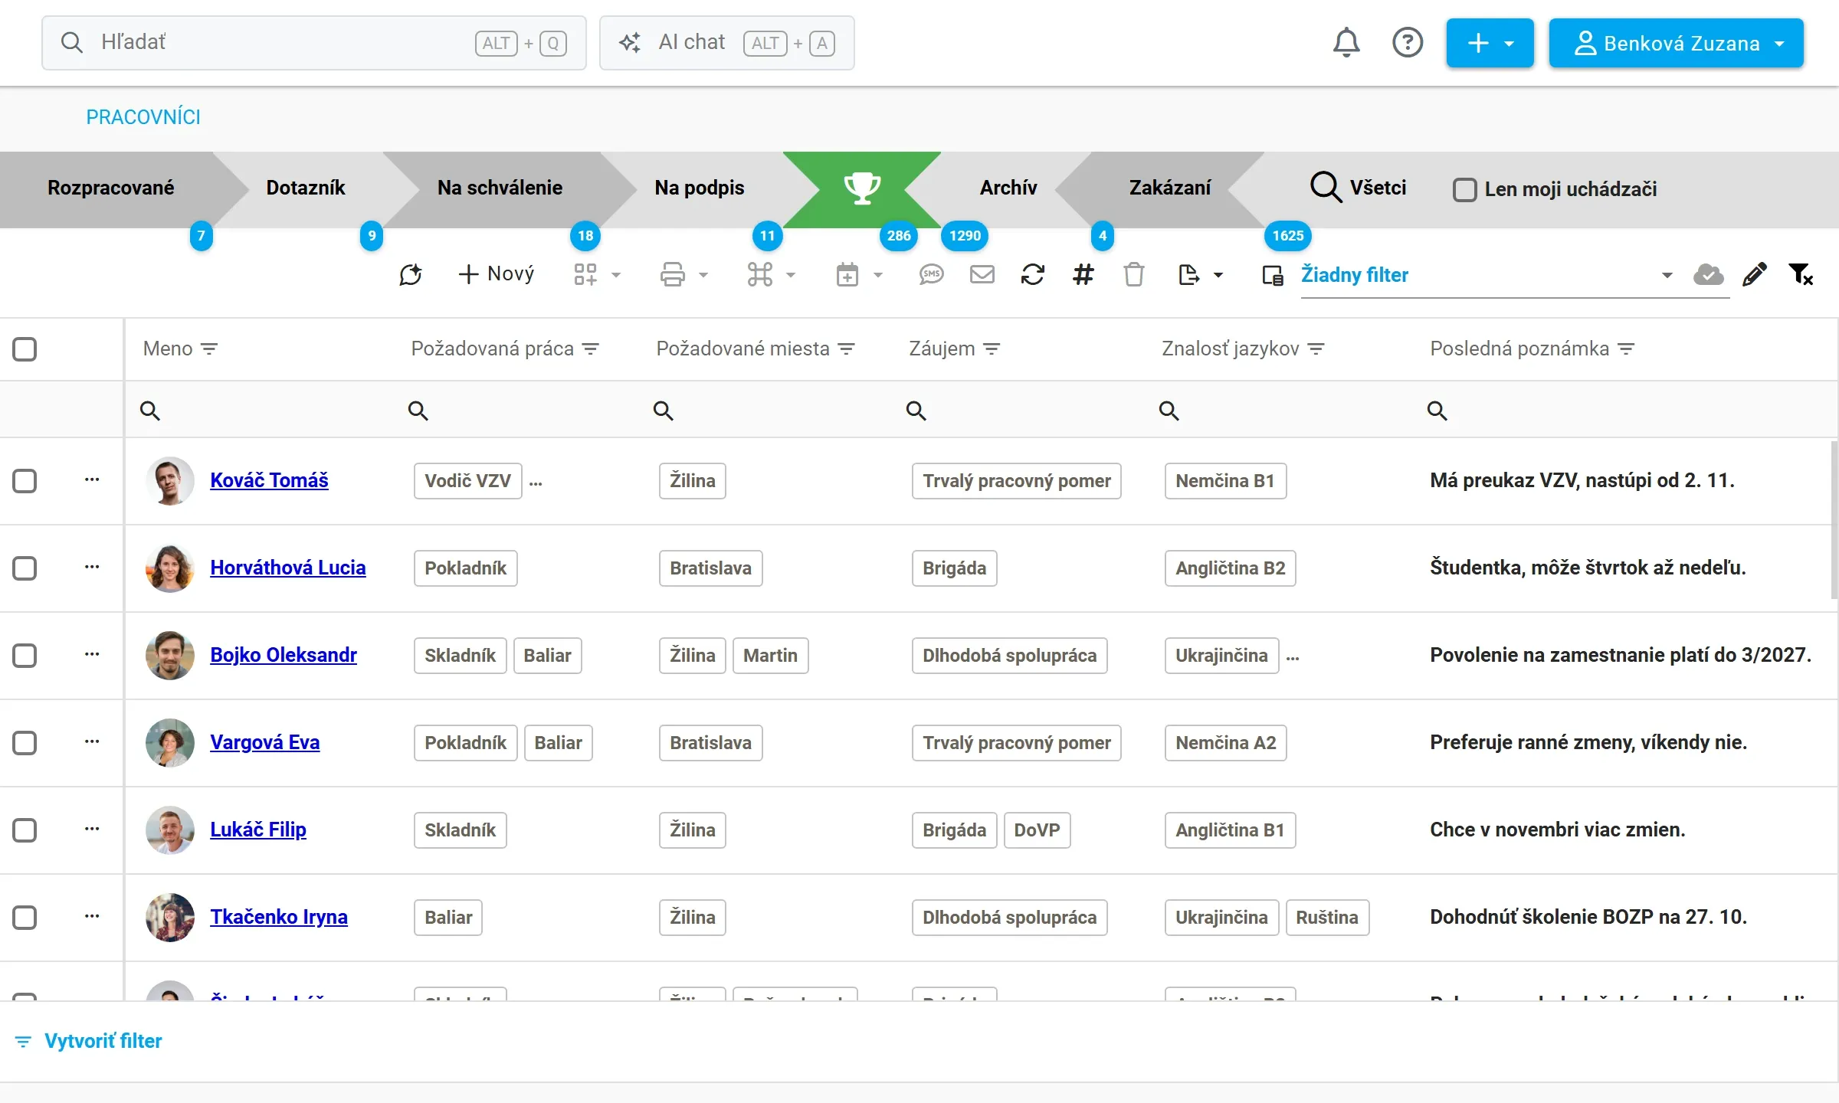Switch to the Na schválenie stage tab
This screenshot has width=1839, height=1103.
pos(500,188)
